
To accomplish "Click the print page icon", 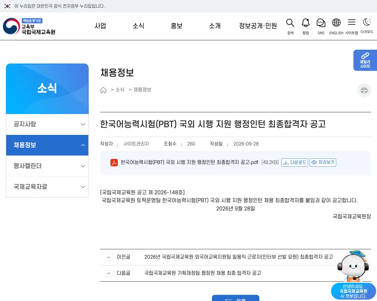I will 364,90.
